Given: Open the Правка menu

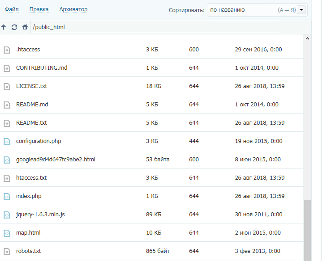Looking at the screenshot, I should pyautogui.click(x=39, y=9).
